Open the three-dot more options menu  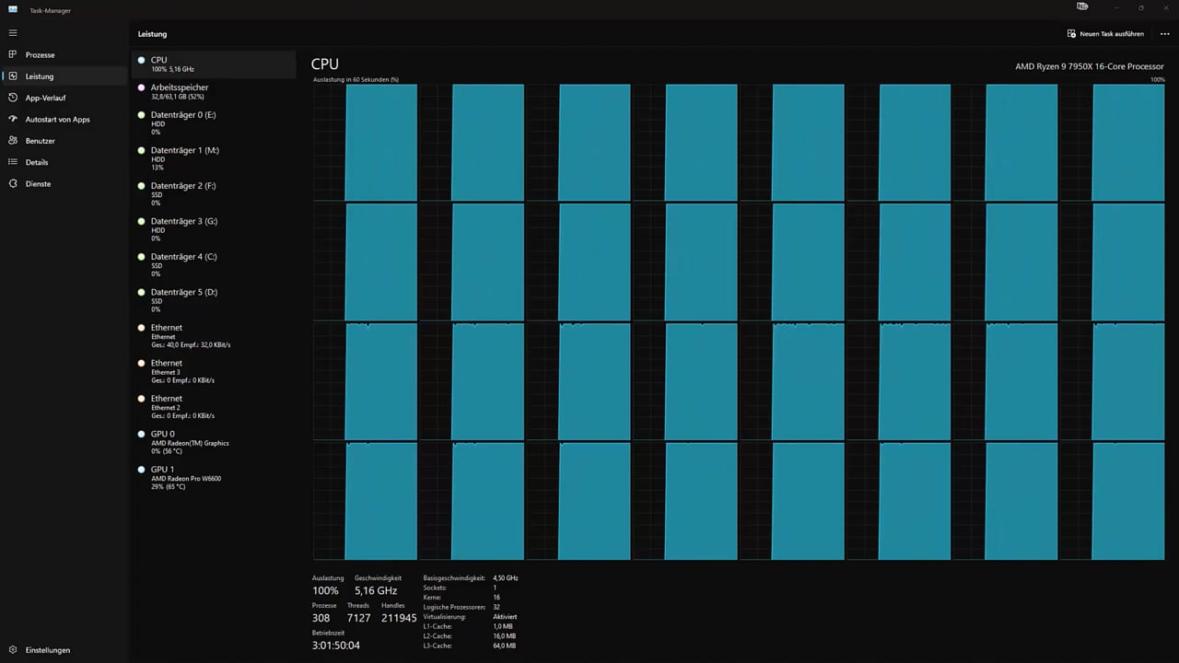tap(1164, 34)
